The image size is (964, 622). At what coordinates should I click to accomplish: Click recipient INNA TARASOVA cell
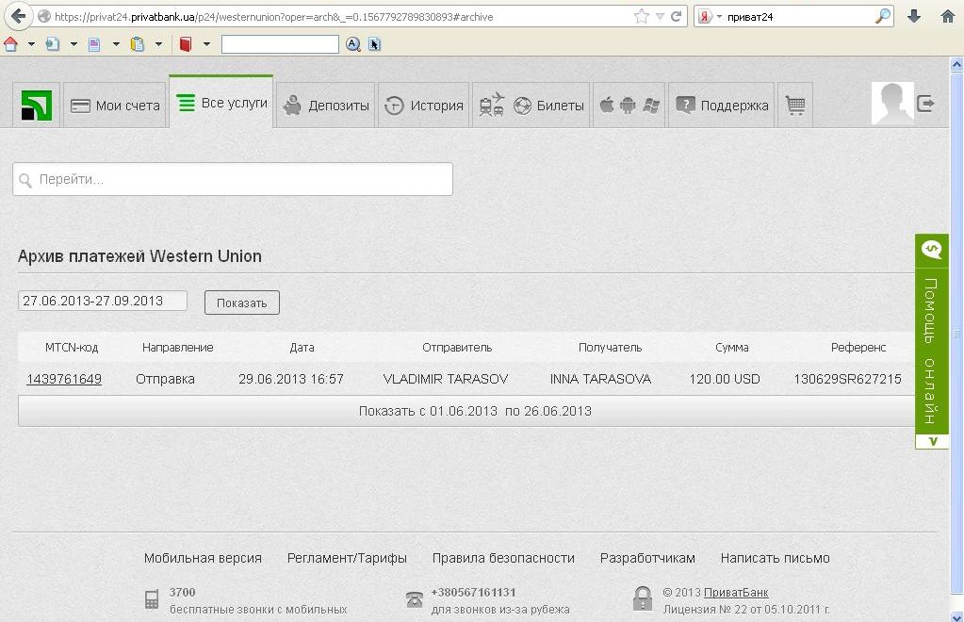click(x=600, y=379)
